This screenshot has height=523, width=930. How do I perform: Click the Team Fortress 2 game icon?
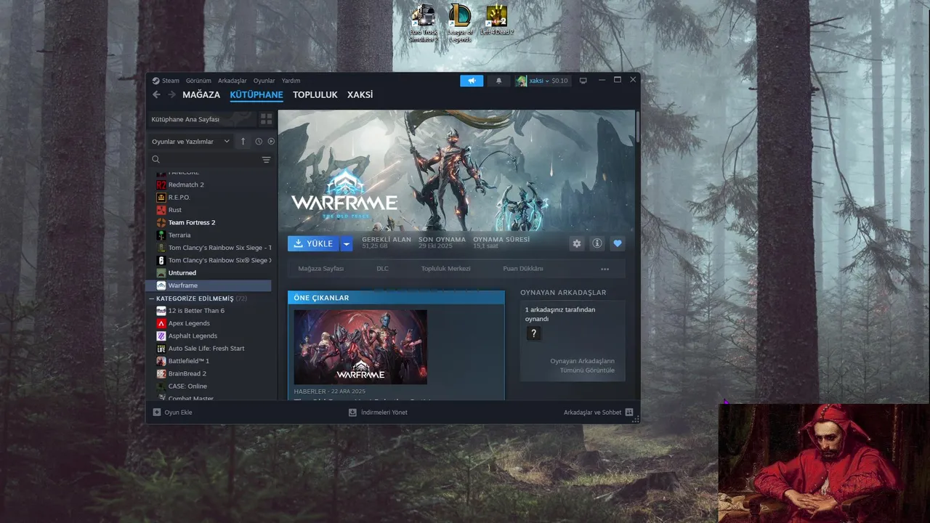pos(161,222)
